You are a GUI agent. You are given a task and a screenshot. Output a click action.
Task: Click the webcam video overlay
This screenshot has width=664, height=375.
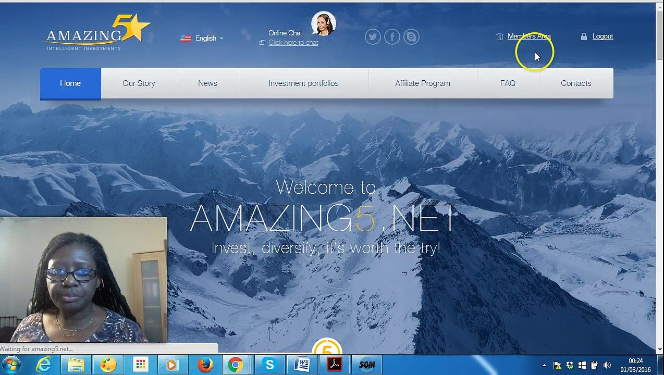coord(83,280)
